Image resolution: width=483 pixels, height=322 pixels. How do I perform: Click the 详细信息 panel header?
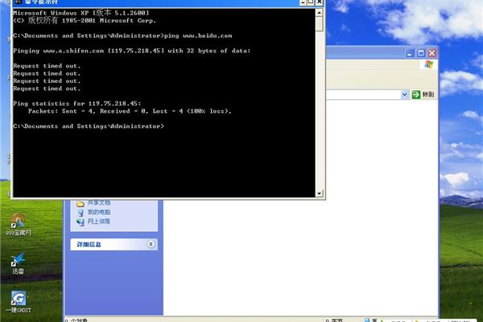point(114,245)
